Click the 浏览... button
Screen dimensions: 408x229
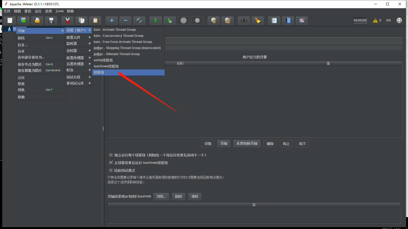(x=161, y=196)
